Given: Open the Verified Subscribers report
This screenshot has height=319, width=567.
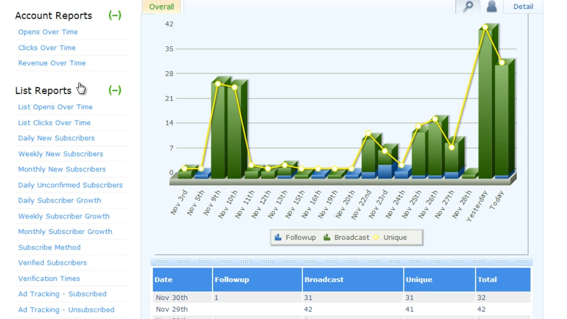Looking at the screenshot, I should (52, 263).
